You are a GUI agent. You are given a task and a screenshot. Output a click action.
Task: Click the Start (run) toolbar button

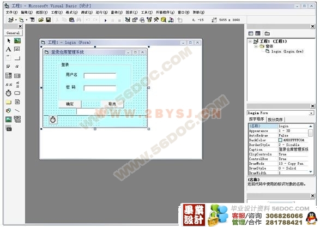[x=106, y=20]
